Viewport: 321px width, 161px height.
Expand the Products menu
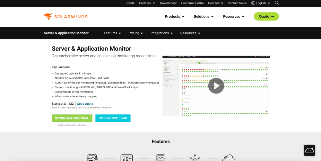pos(175,17)
